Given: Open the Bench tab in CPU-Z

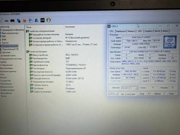Looking at the screenshot, I should click(x=157, y=31).
